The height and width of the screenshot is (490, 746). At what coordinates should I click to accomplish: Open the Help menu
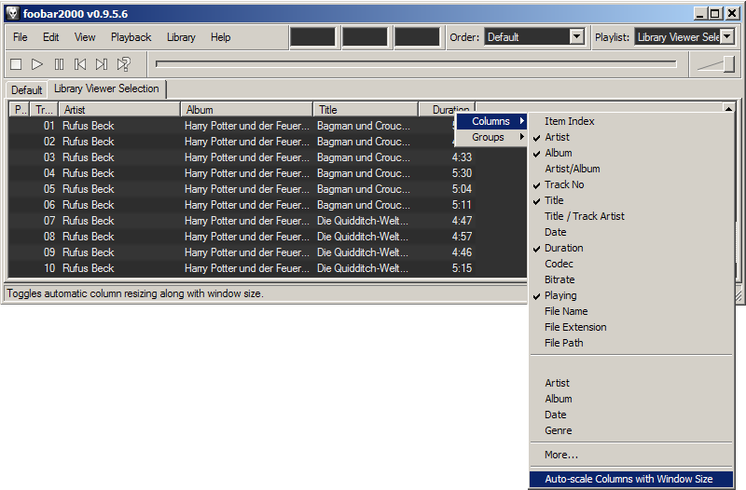(x=220, y=37)
